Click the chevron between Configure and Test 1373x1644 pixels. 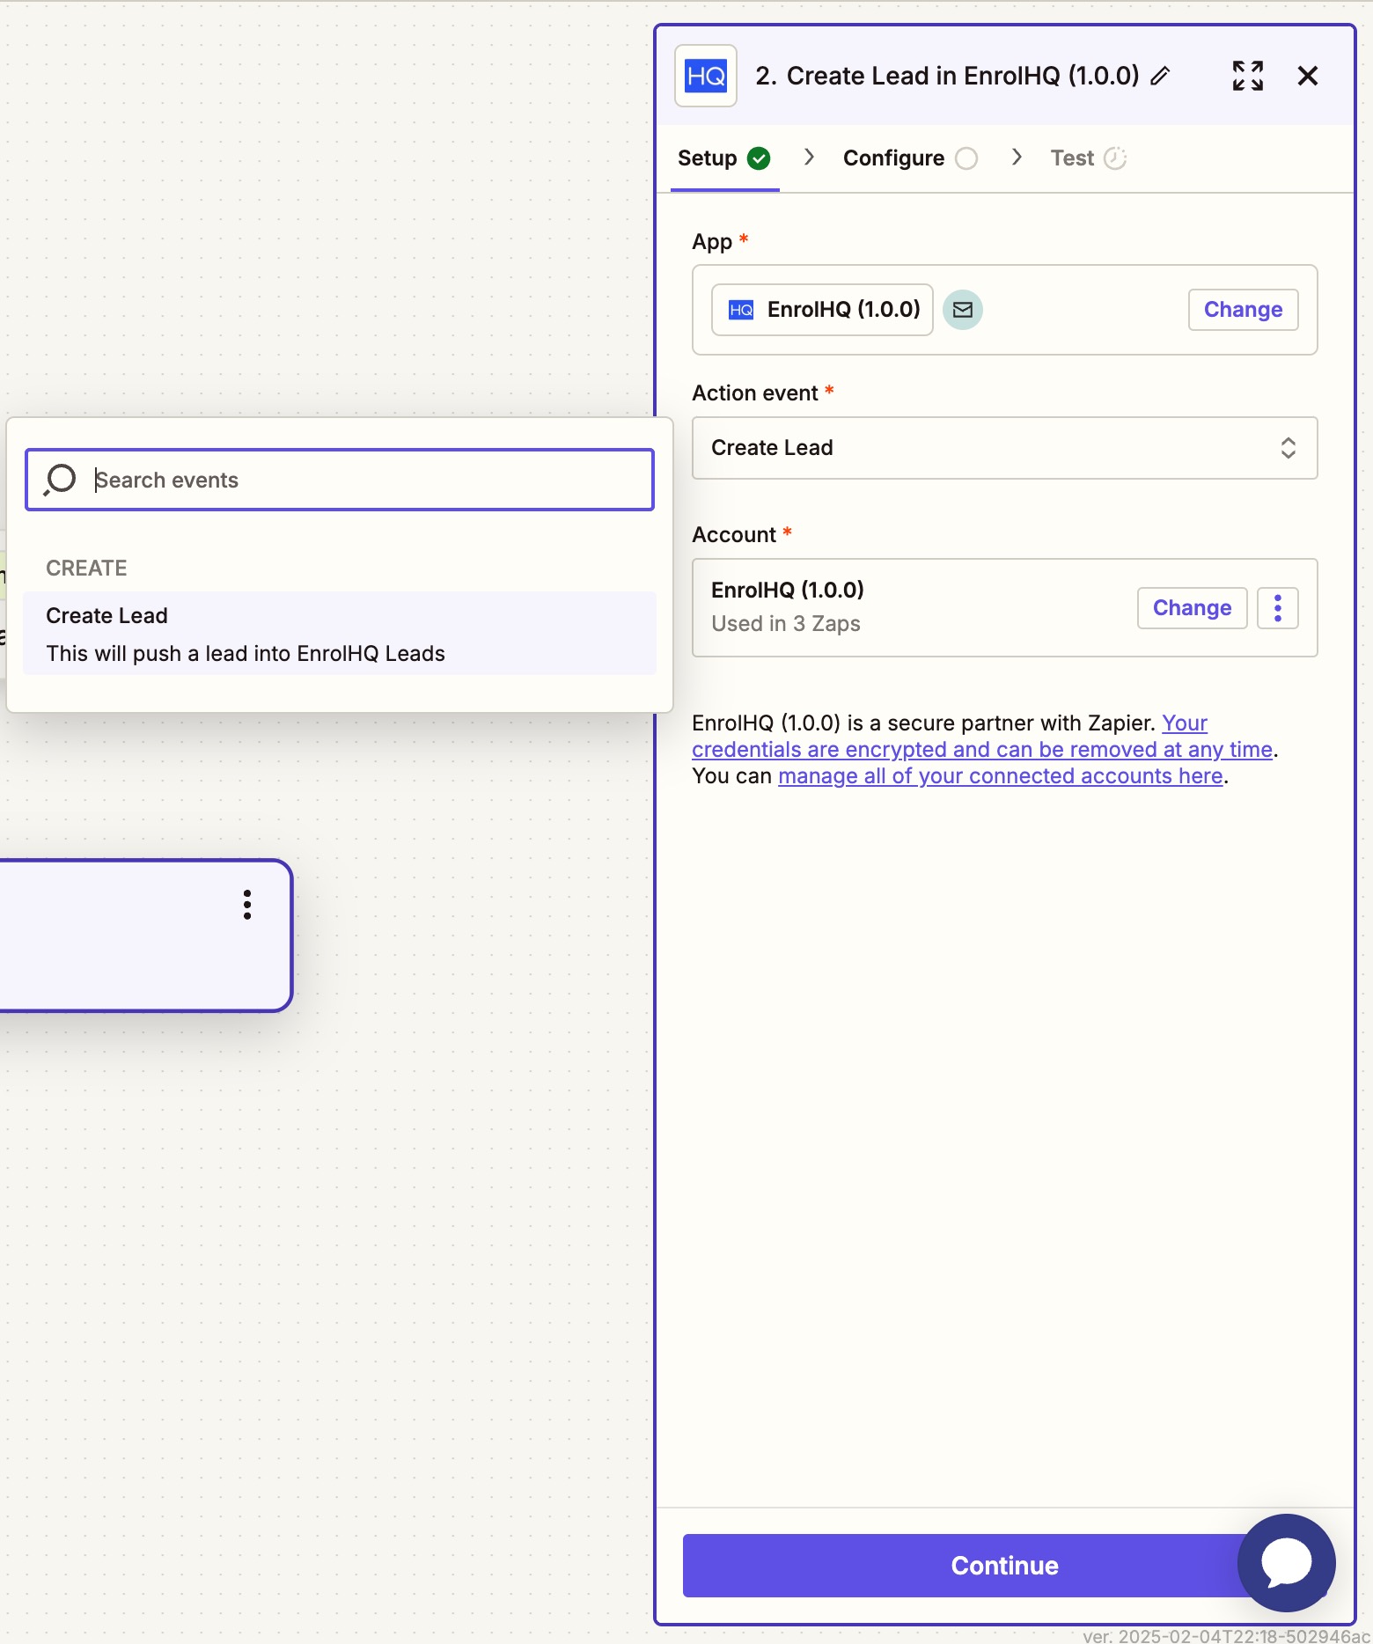pos(1017,158)
